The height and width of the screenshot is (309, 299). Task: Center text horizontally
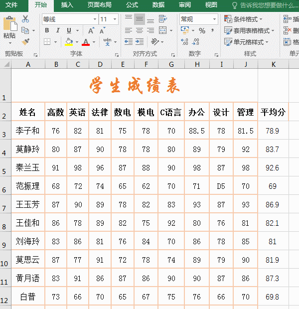(140, 30)
